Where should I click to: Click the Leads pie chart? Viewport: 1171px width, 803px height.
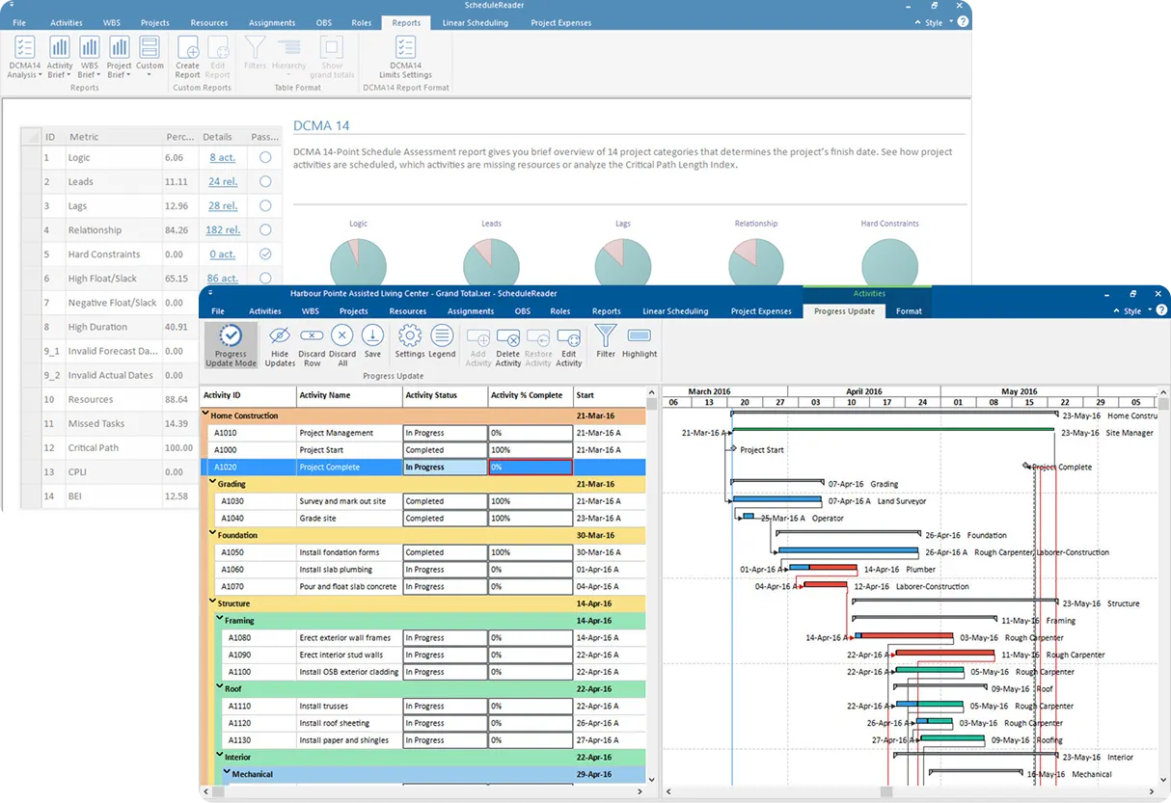(x=491, y=264)
